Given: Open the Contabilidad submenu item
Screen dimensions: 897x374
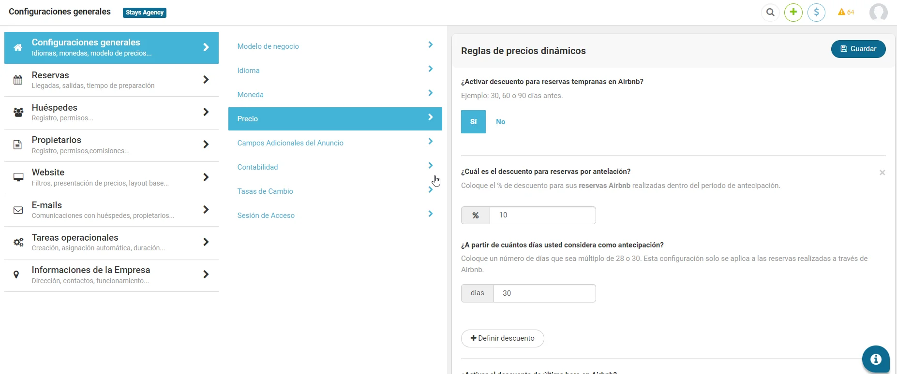Looking at the screenshot, I should tap(335, 167).
